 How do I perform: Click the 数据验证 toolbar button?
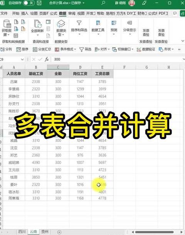(146, 49)
